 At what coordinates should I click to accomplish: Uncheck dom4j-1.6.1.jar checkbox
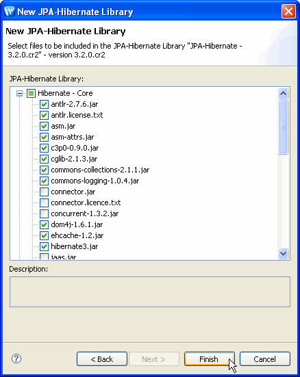[x=44, y=224]
